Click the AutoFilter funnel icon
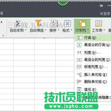 click(x=38, y=23)
